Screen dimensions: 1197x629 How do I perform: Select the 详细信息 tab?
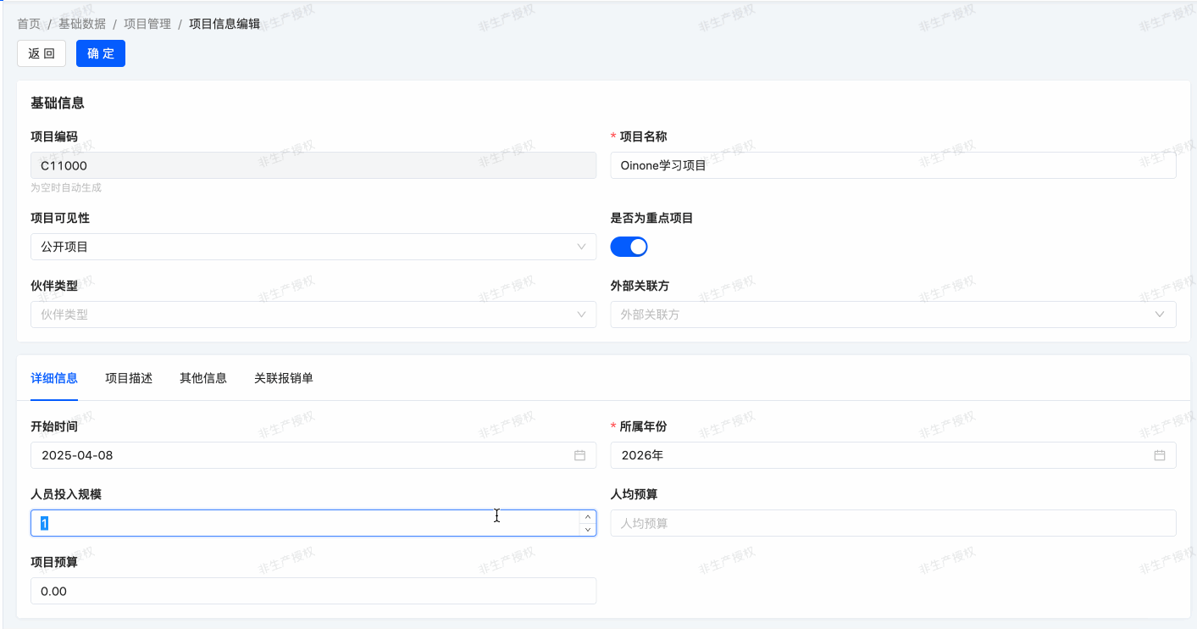point(54,378)
